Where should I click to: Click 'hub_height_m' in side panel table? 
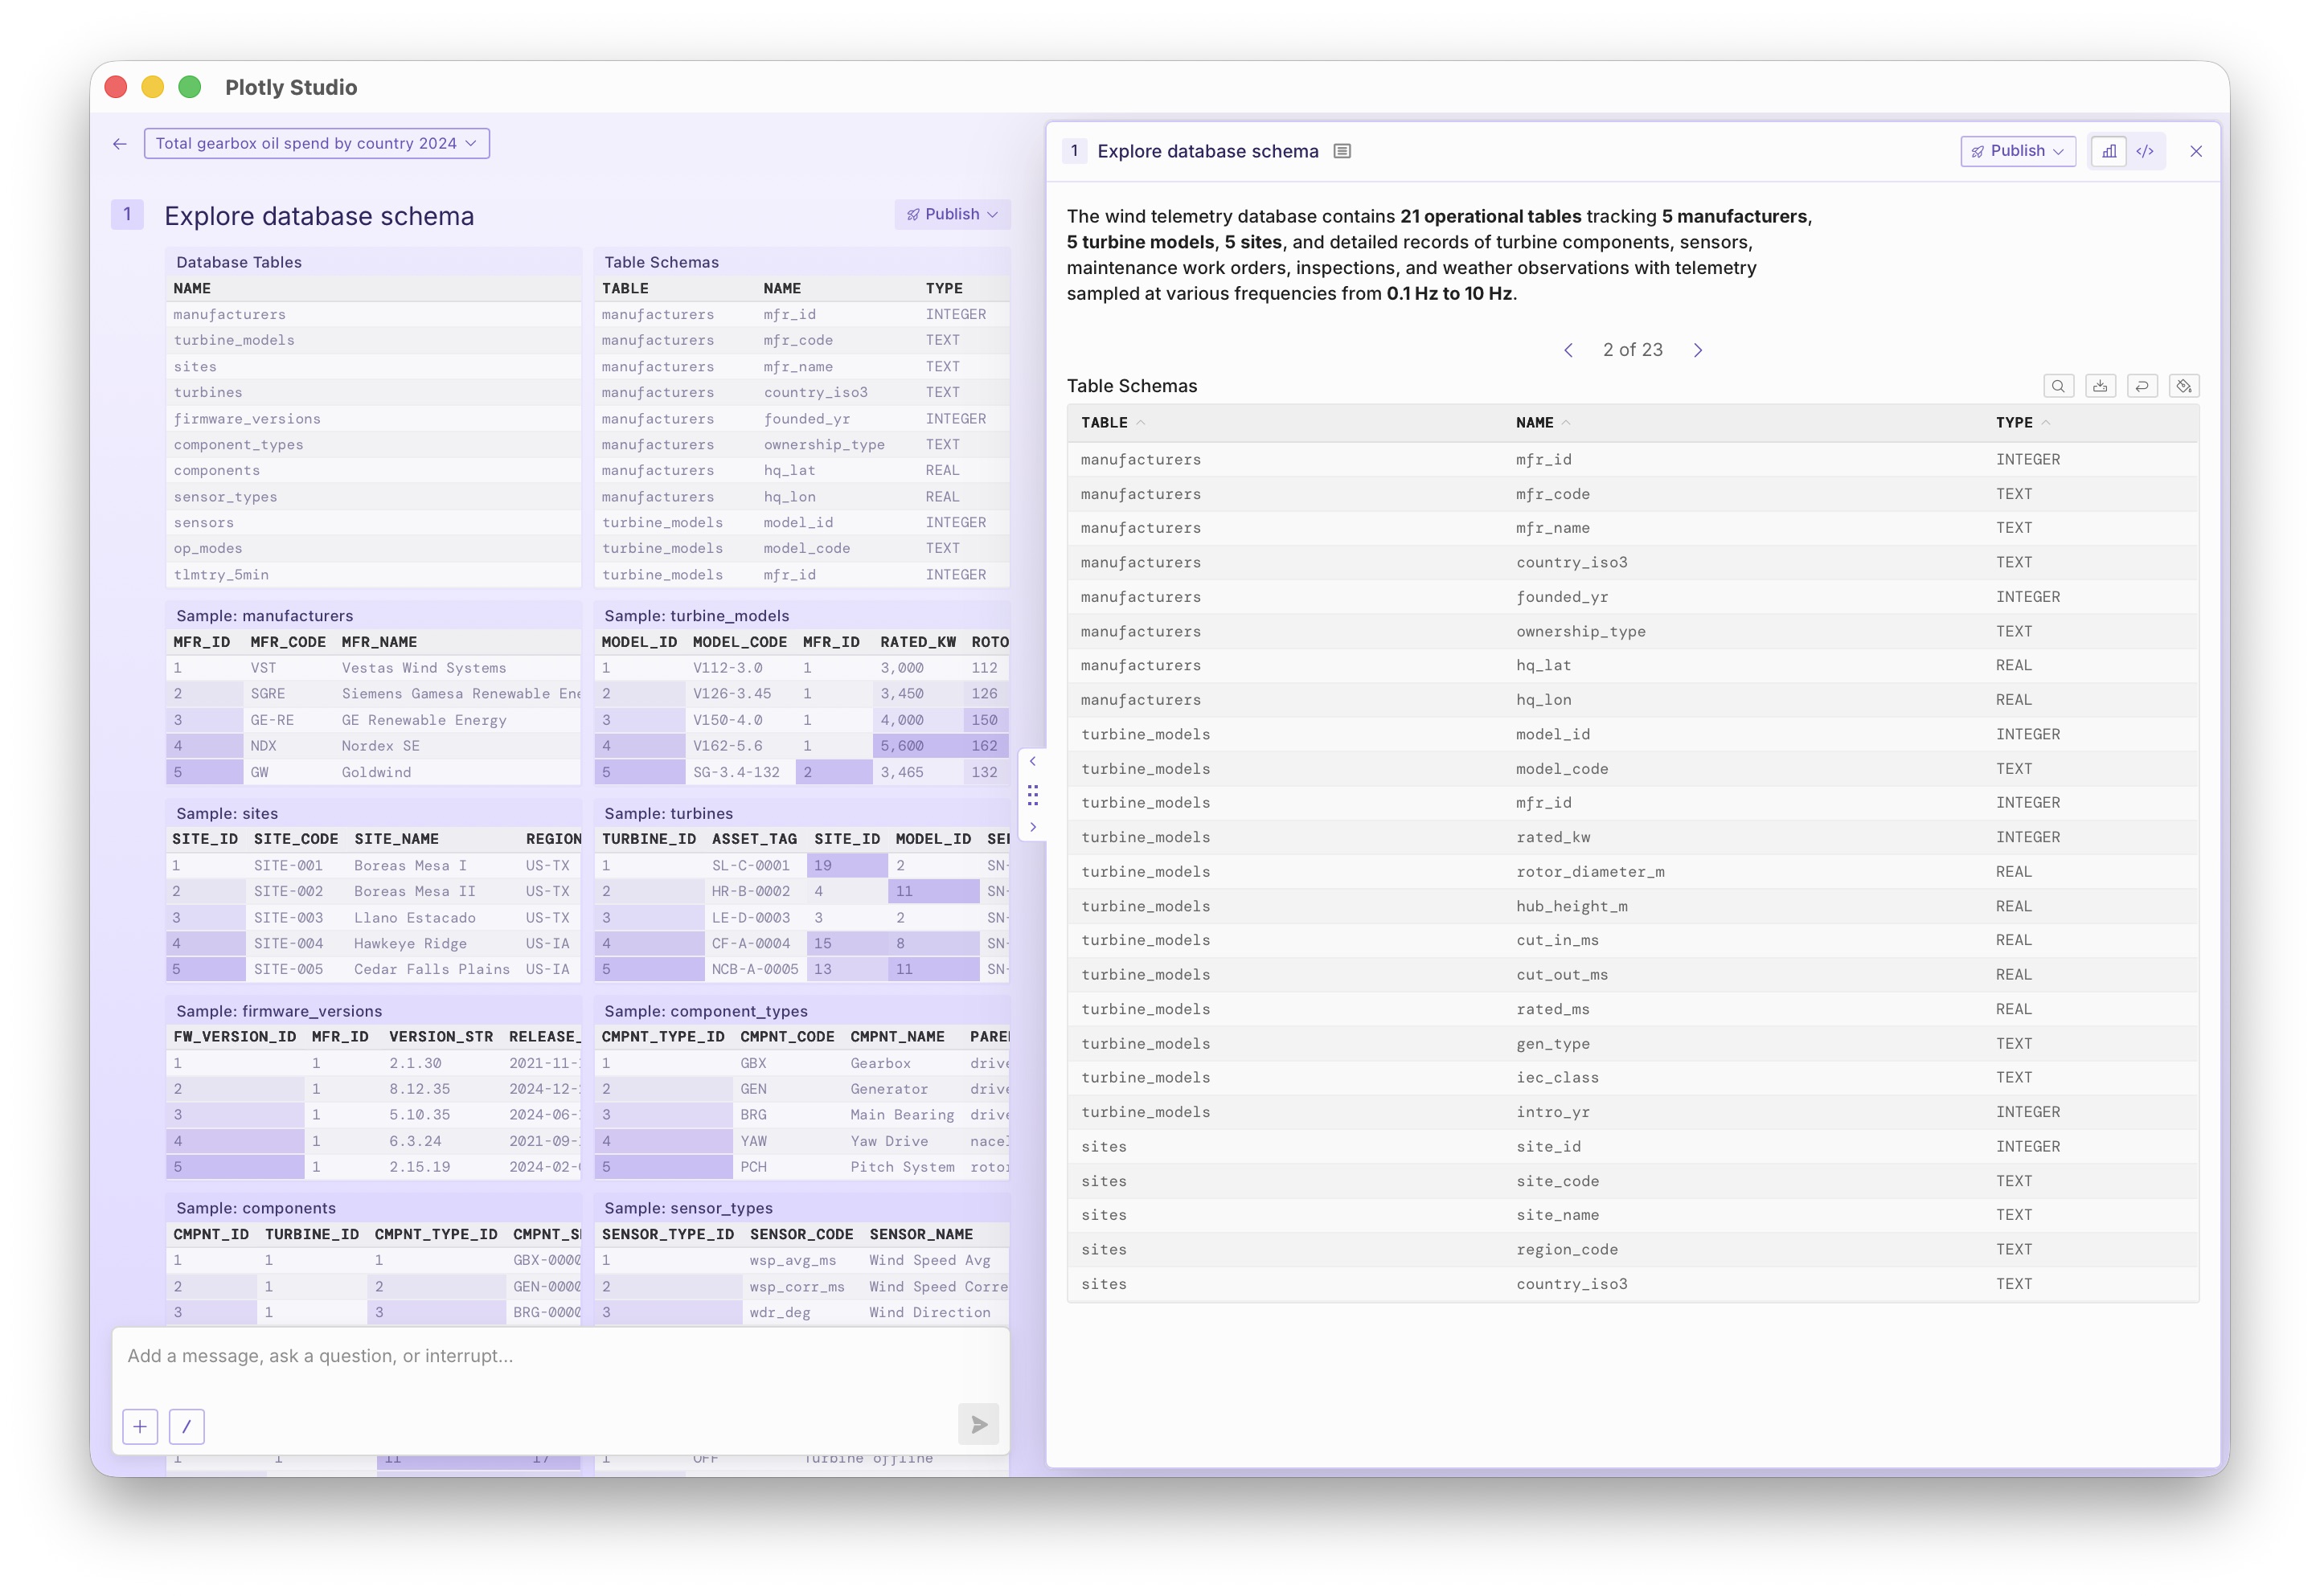1572,907
